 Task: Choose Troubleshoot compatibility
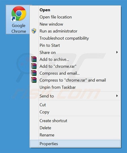75,38
